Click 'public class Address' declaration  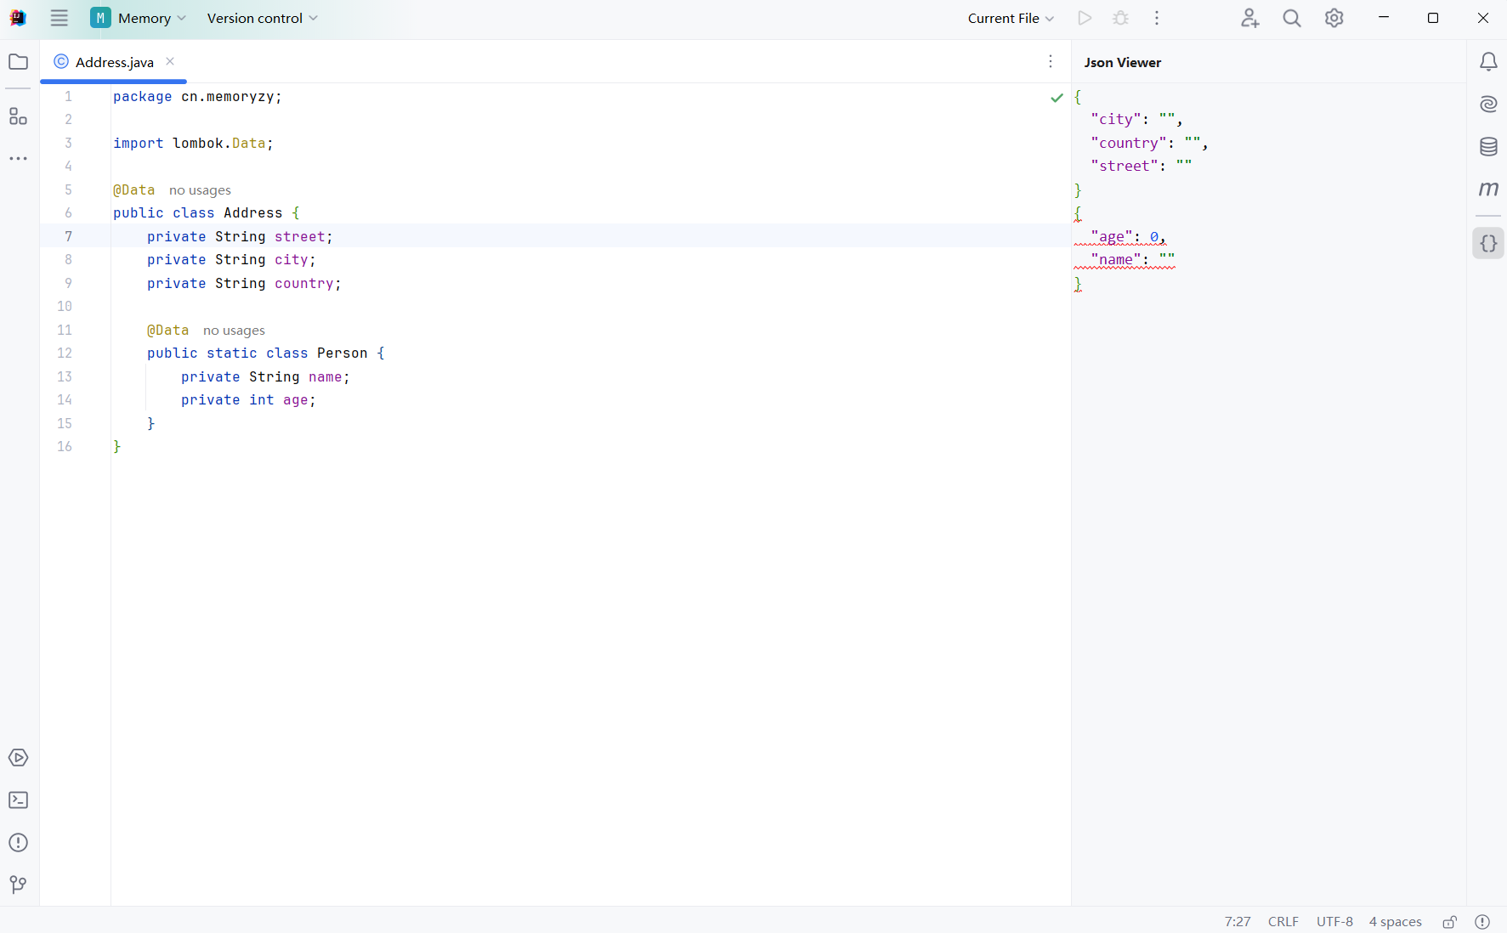198,213
